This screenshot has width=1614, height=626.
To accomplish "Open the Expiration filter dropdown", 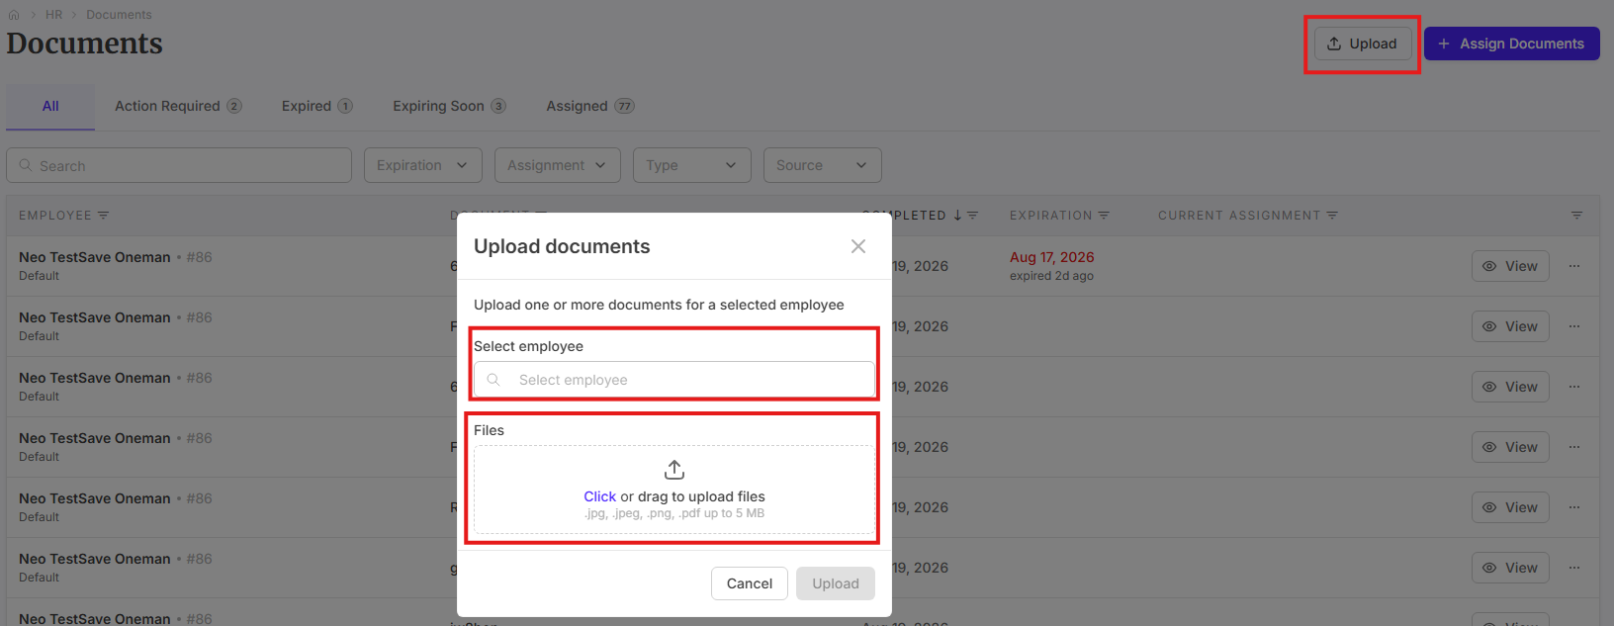I will pos(422,165).
